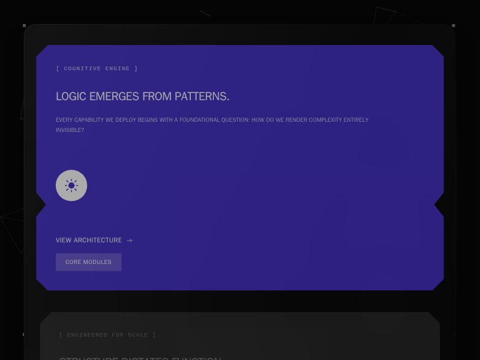Click the outlined decorative shape at top right
This screenshot has height=360, width=480.
(x=383, y=16)
